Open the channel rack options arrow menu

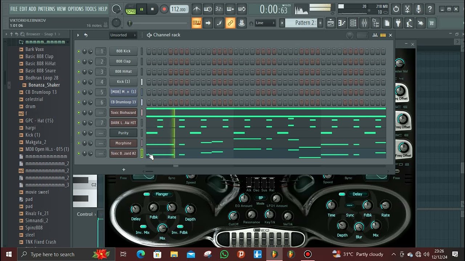click(78, 35)
